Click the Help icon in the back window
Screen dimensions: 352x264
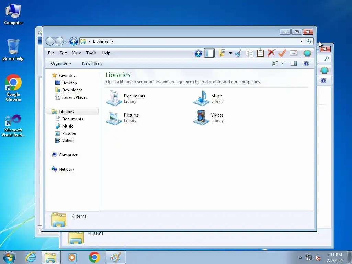pos(323,80)
